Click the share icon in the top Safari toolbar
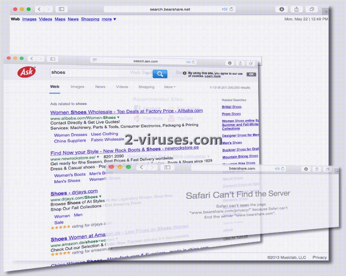Screen dimensions: 346x276 point(297,9)
